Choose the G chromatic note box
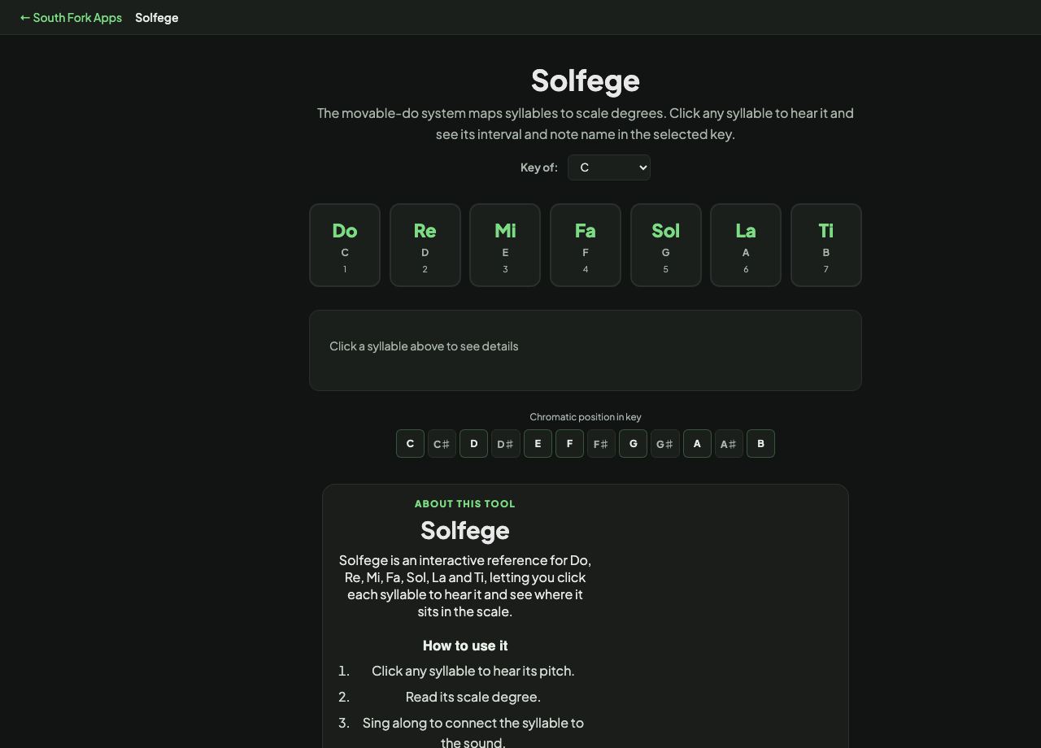Screen dimensions: 1041x748 pos(633,444)
